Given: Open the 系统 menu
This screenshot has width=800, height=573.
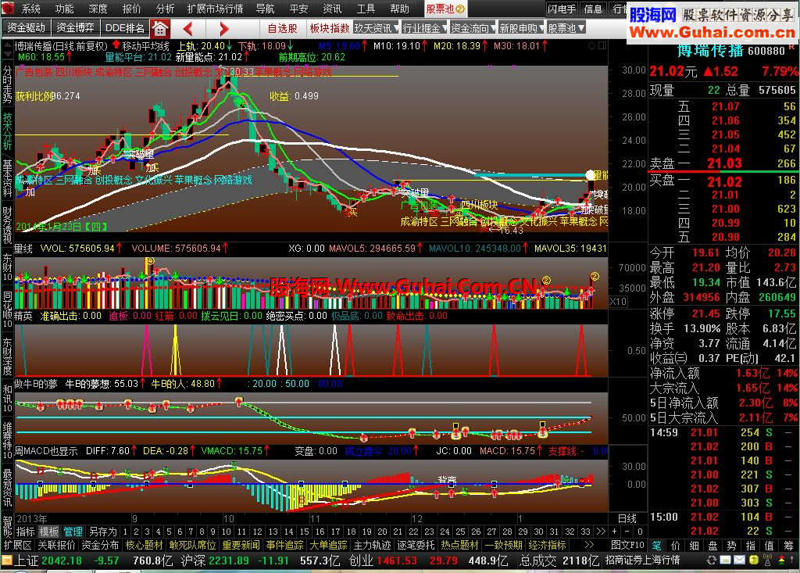Looking at the screenshot, I should click(x=30, y=9).
